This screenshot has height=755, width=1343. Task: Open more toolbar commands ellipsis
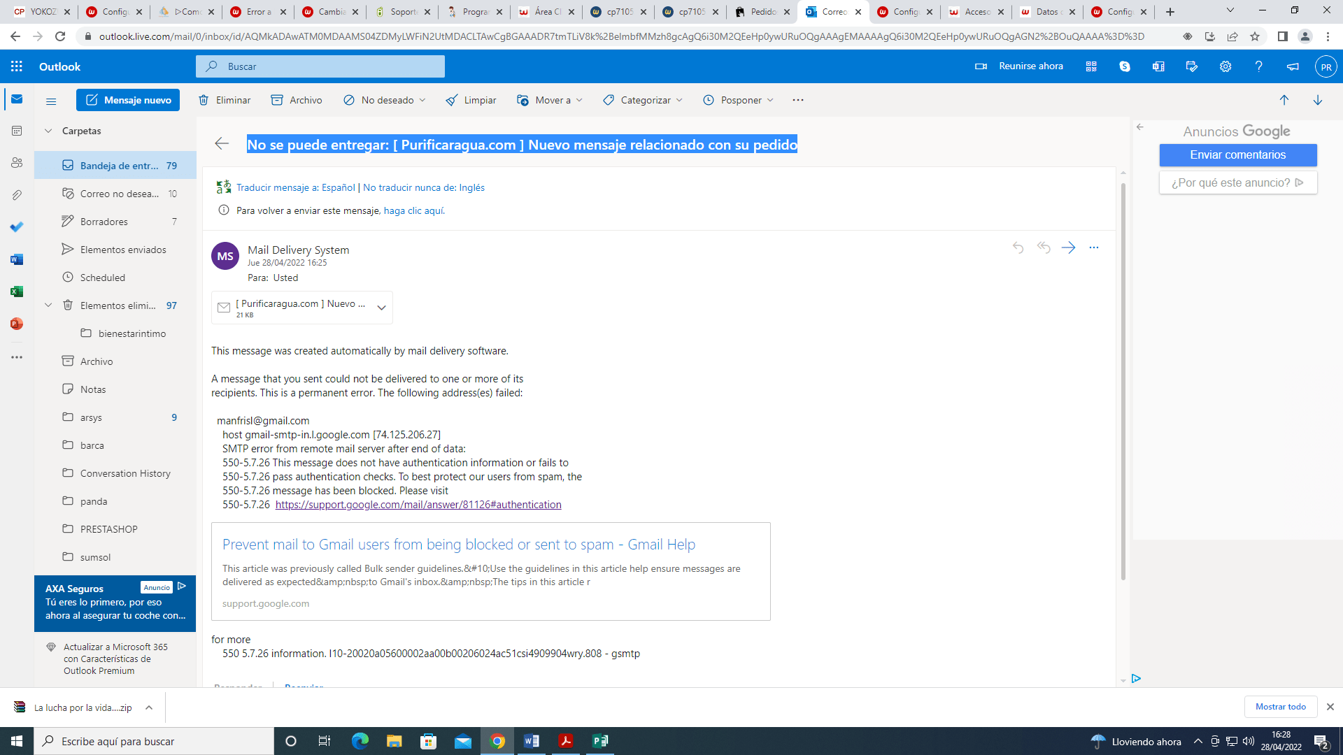[798, 100]
